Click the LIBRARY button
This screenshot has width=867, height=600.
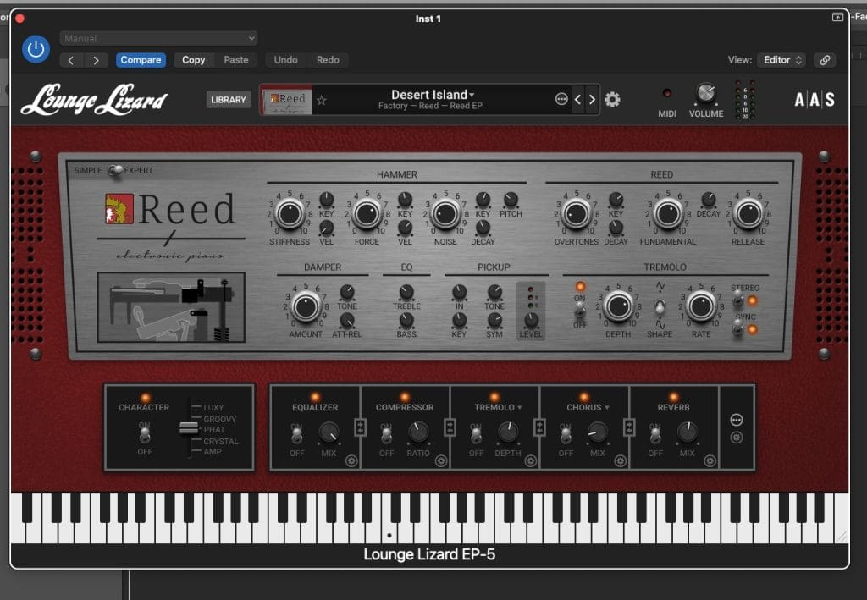click(x=228, y=100)
